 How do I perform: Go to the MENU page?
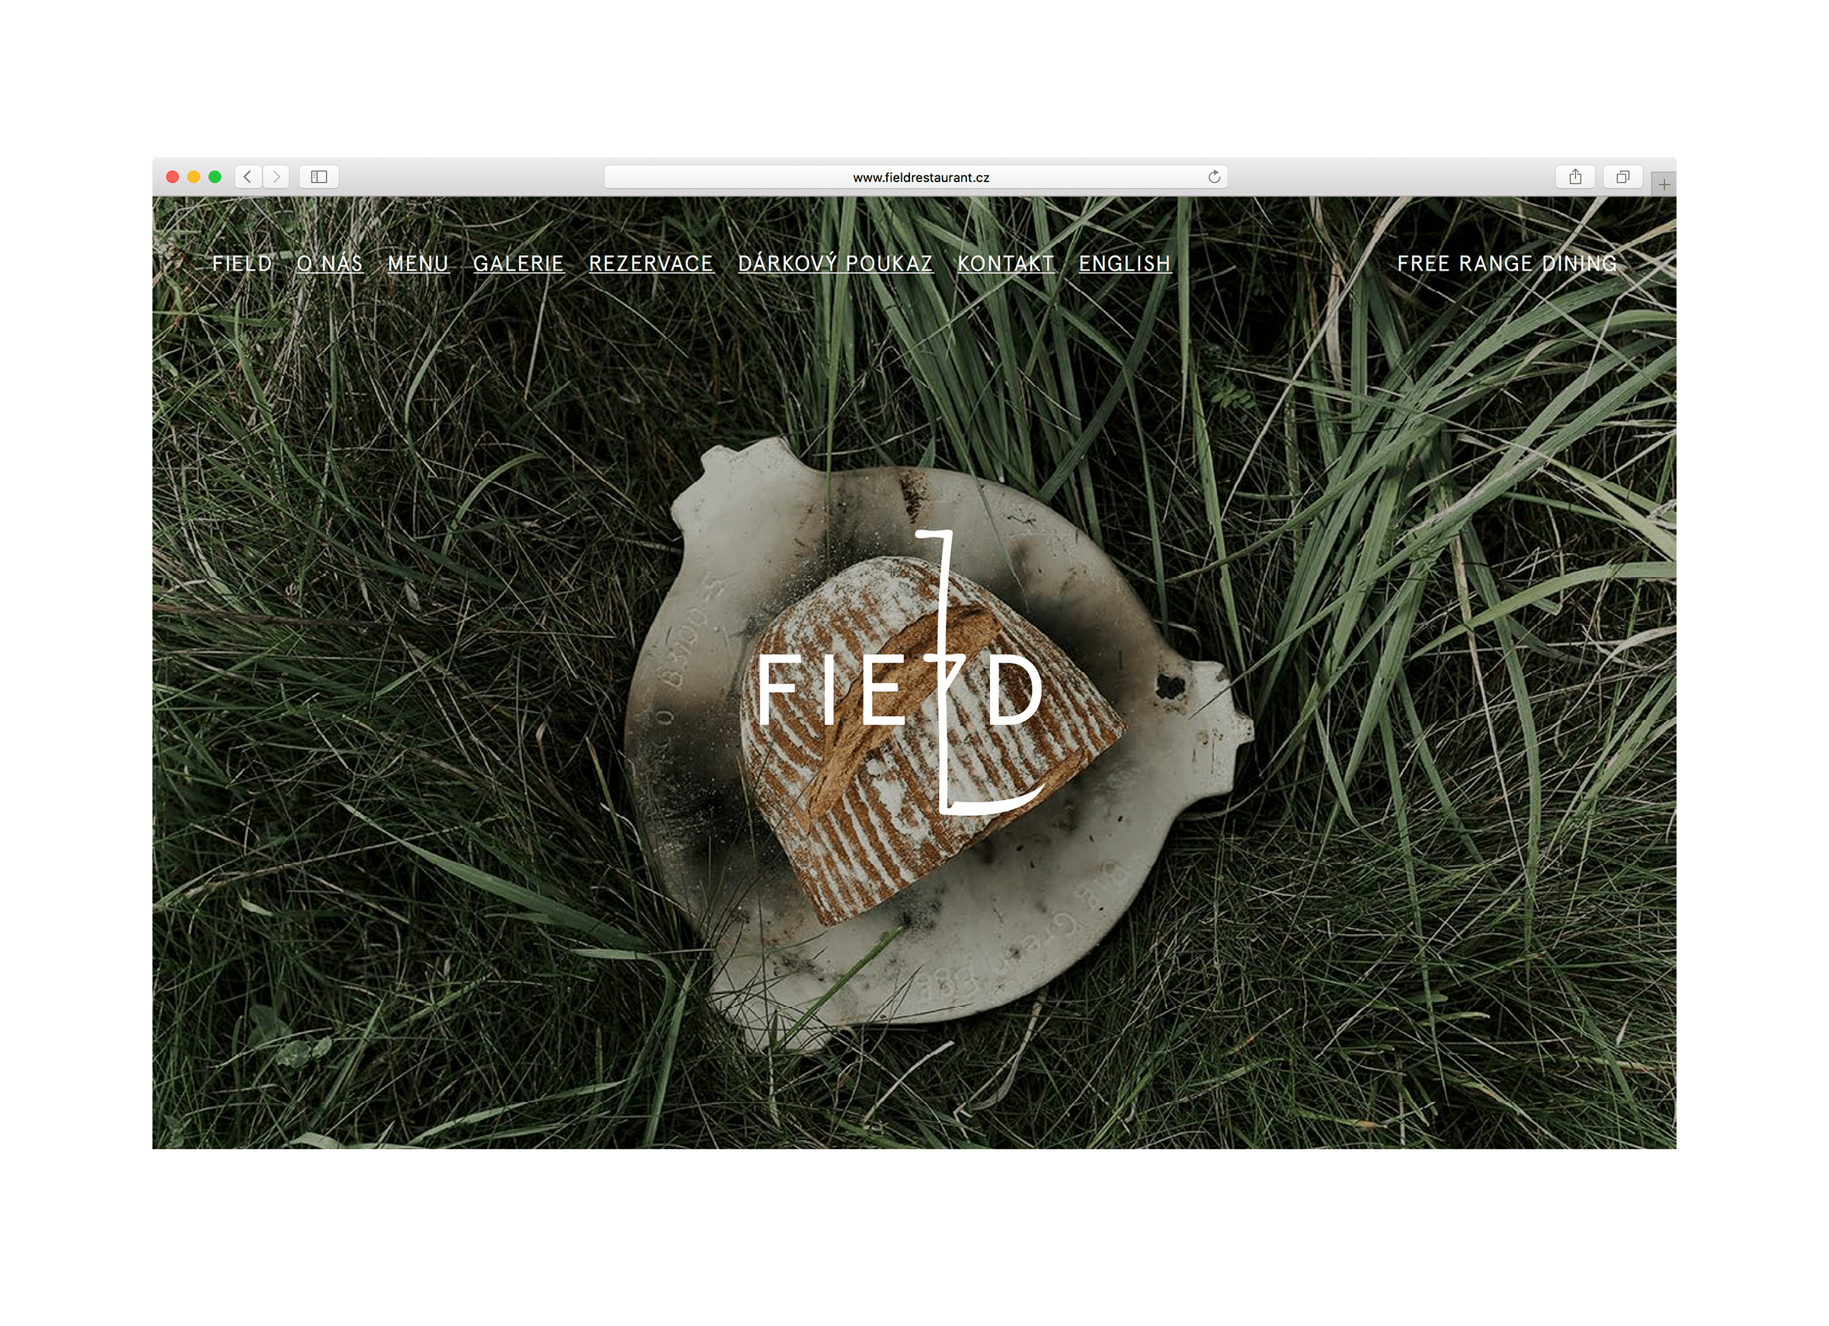pyautogui.click(x=418, y=264)
